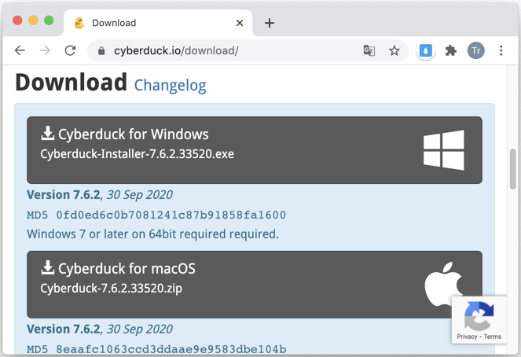Open the Google Translate icon in address bar
The image size is (521, 357).
click(x=369, y=50)
